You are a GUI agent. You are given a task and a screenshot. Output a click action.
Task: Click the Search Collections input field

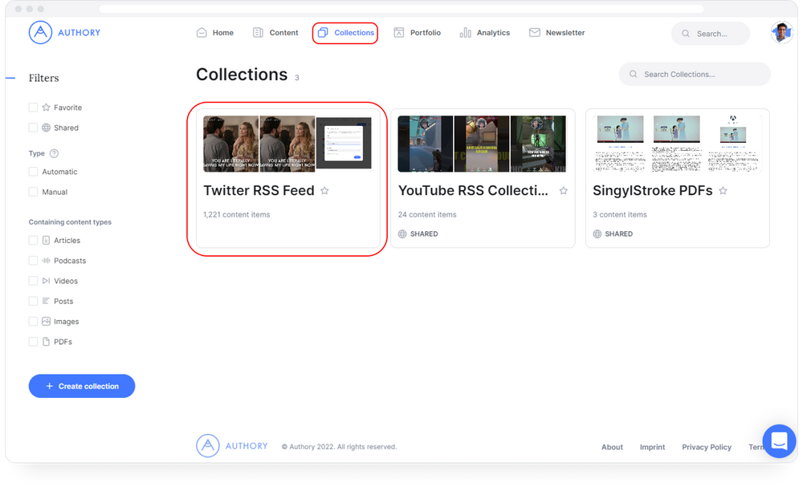click(x=695, y=74)
